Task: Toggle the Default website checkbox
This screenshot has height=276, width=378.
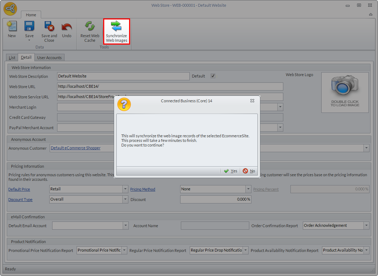Action: tap(213, 76)
